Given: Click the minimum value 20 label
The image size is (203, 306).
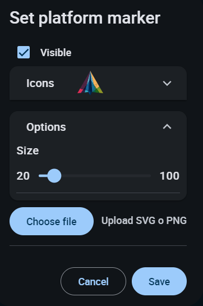Looking at the screenshot, I should pos(23,176).
